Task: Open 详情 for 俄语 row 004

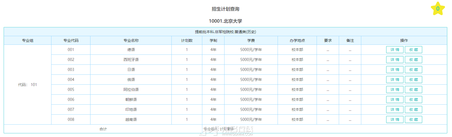Action: pos(395,80)
